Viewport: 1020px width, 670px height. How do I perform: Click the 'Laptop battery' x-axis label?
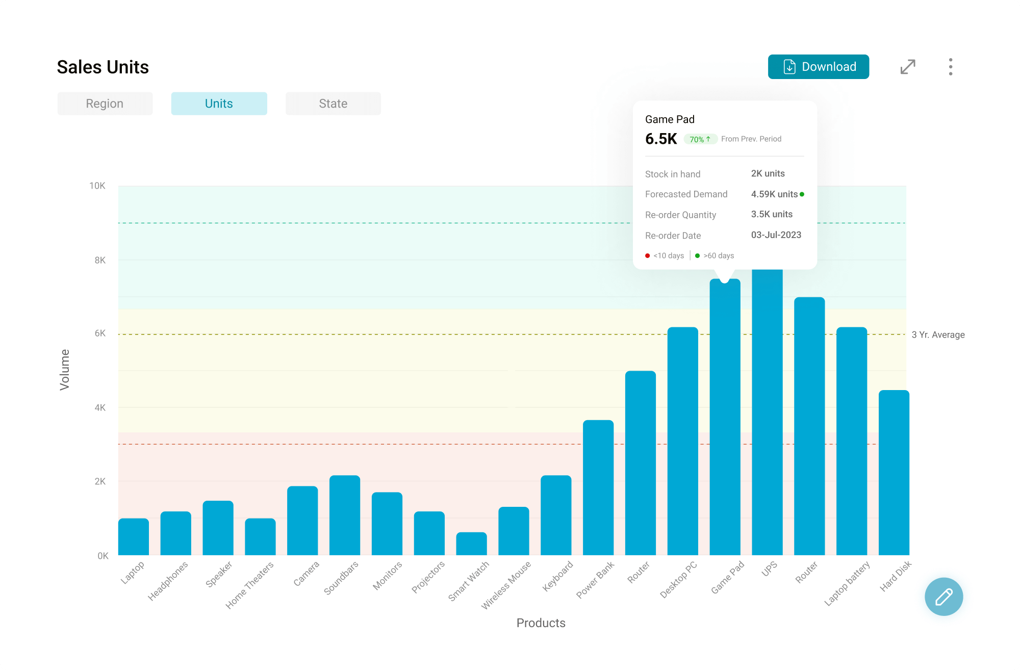(x=847, y=584)
